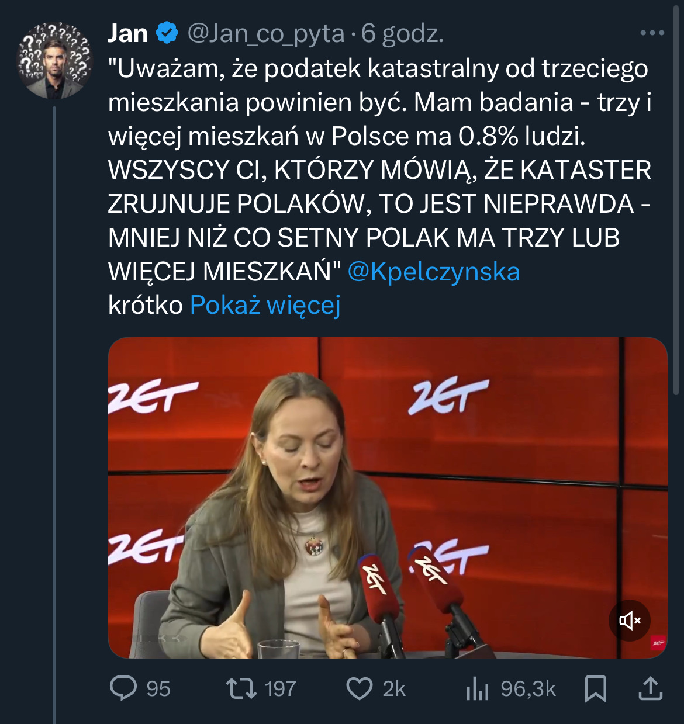Like the tweet with the heart icon
Viewport: 684px width, 724px height.
360,688
